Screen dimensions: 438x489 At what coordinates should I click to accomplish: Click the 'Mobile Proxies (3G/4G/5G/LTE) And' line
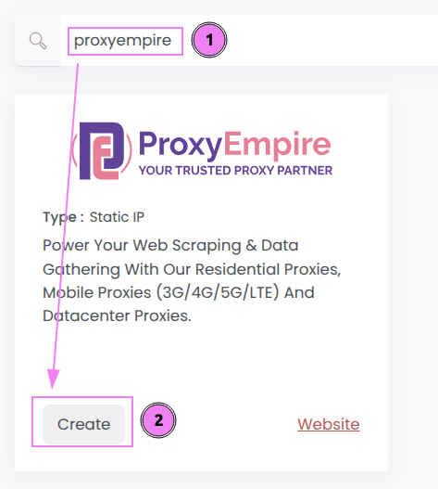point(179,292)
